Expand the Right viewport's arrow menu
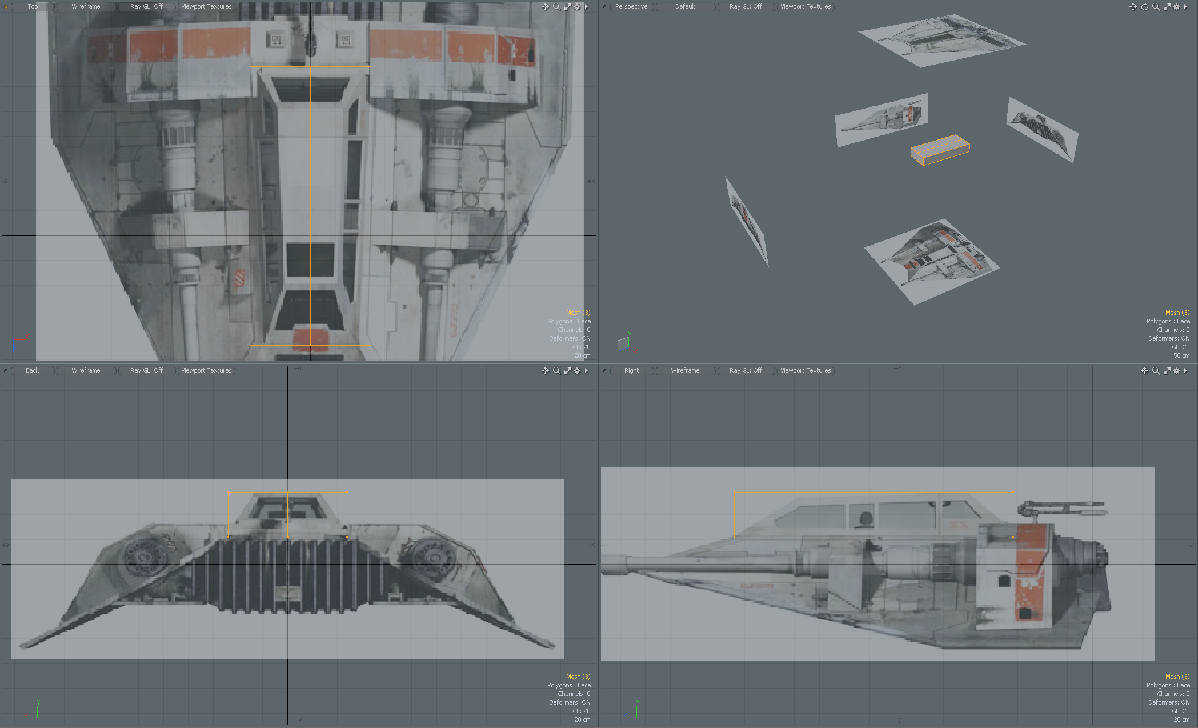 tap(1185, 371)
